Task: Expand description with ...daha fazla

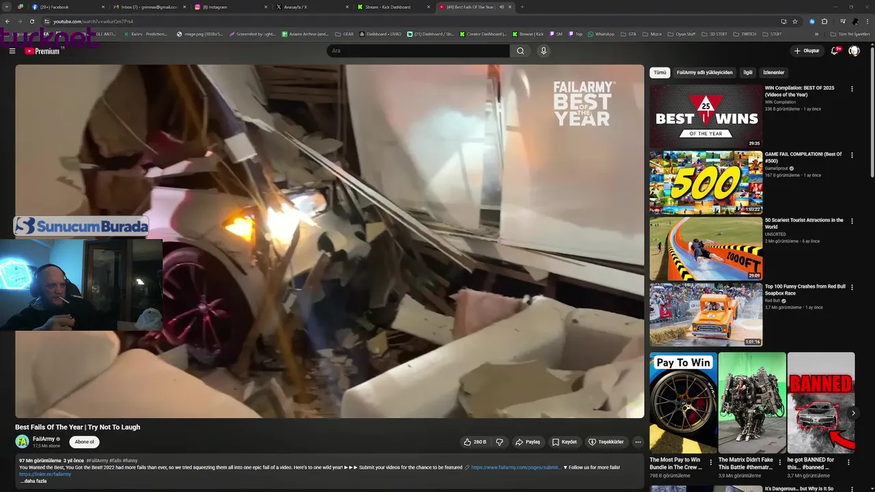Action: (33, 481)
